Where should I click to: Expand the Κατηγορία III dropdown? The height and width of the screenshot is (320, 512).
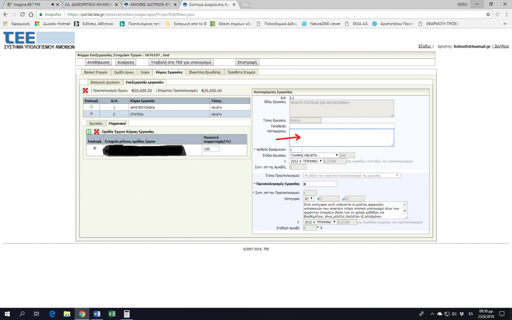[310, 198]
